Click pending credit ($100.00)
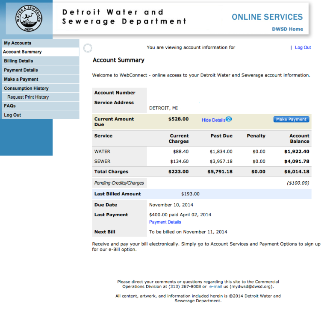Image resolution: width=336 pixels, height=312 pixels. (x=298, y=183)
